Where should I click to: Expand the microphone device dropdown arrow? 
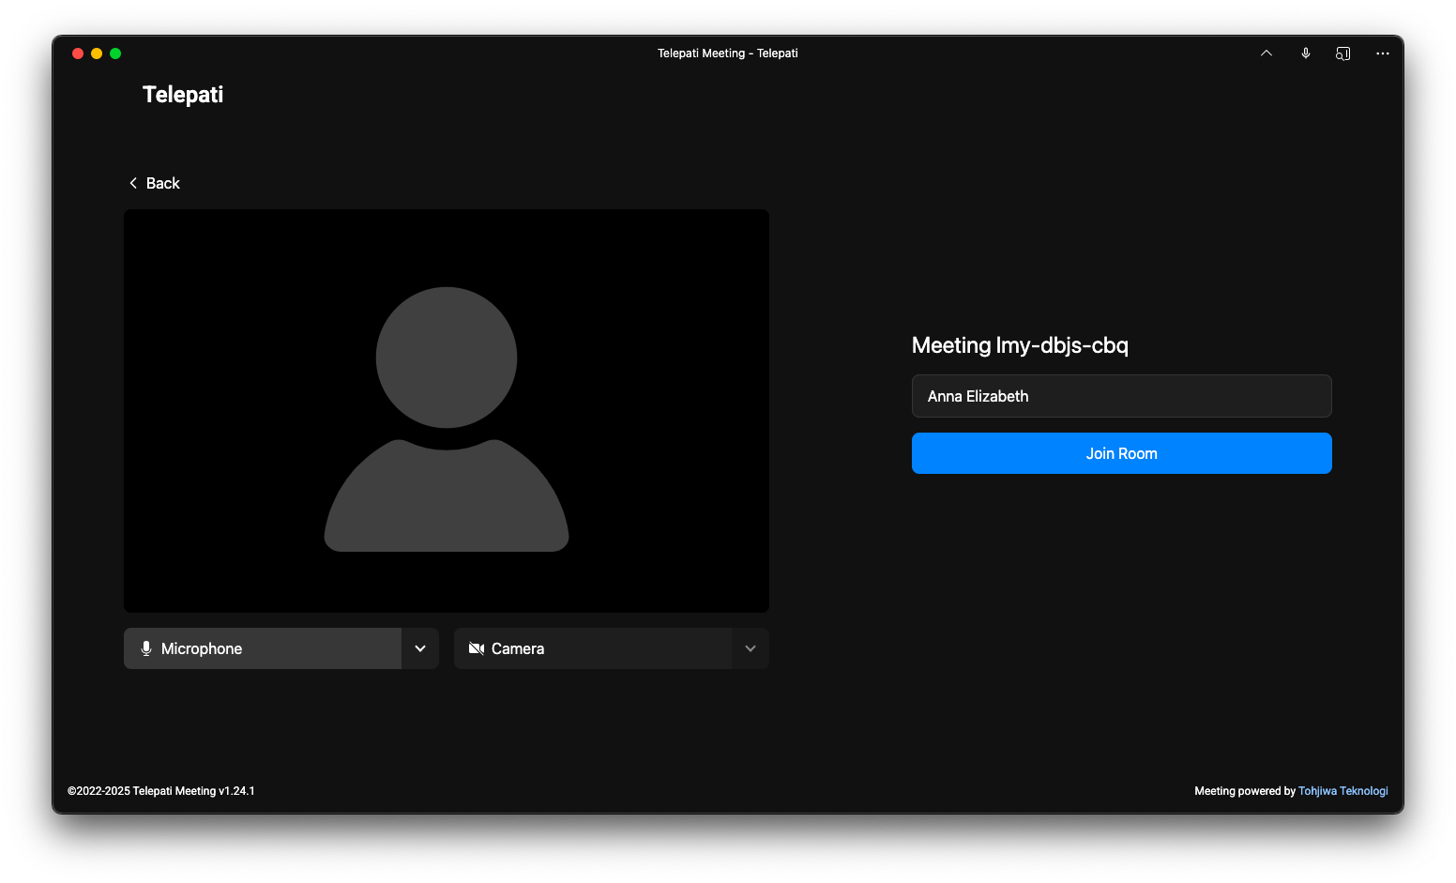(x=420, y=648)
